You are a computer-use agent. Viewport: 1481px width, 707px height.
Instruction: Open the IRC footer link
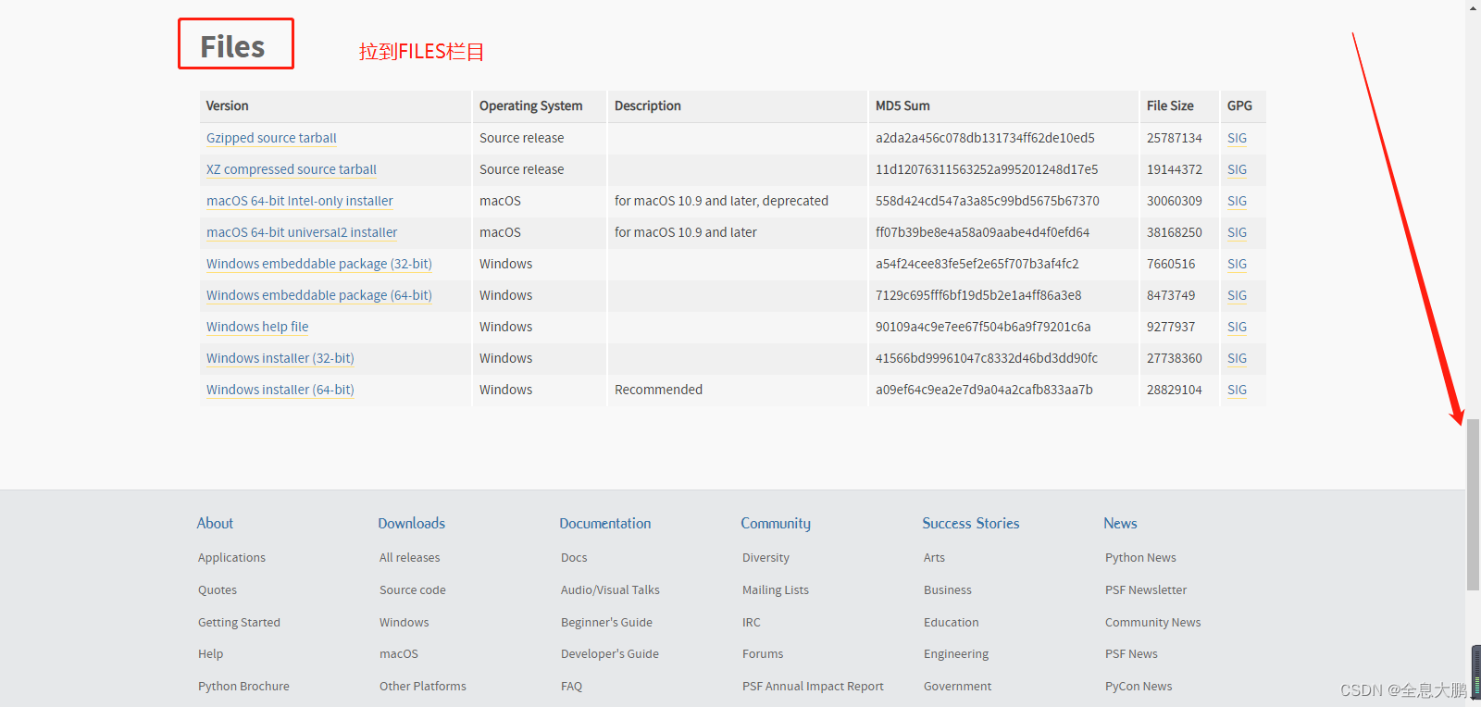click(x=752, y=623)
